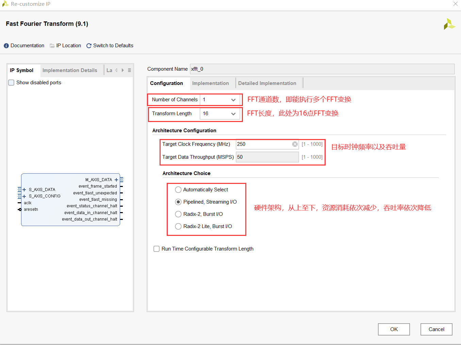Clear the Target Clock Frequency field
This screenshot has width=461, height=345.
tap(295, 144)
